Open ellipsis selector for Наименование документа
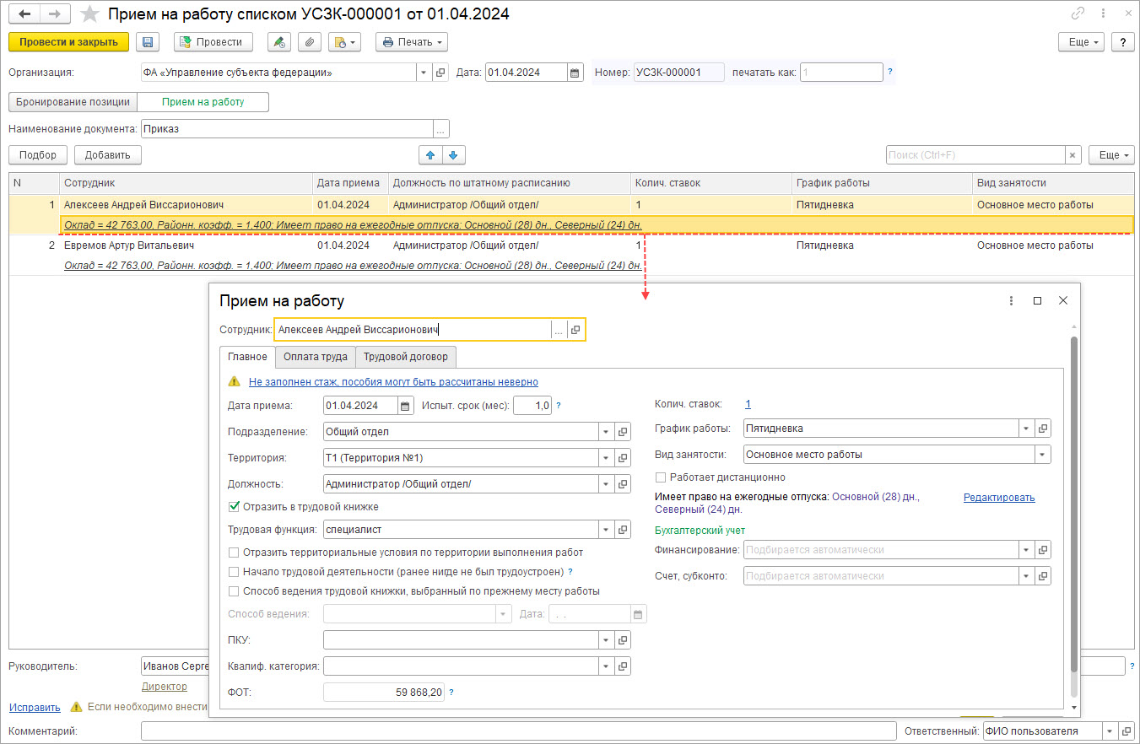The height and width of the screenshot is (744, 1140). [x=440, y=129]
